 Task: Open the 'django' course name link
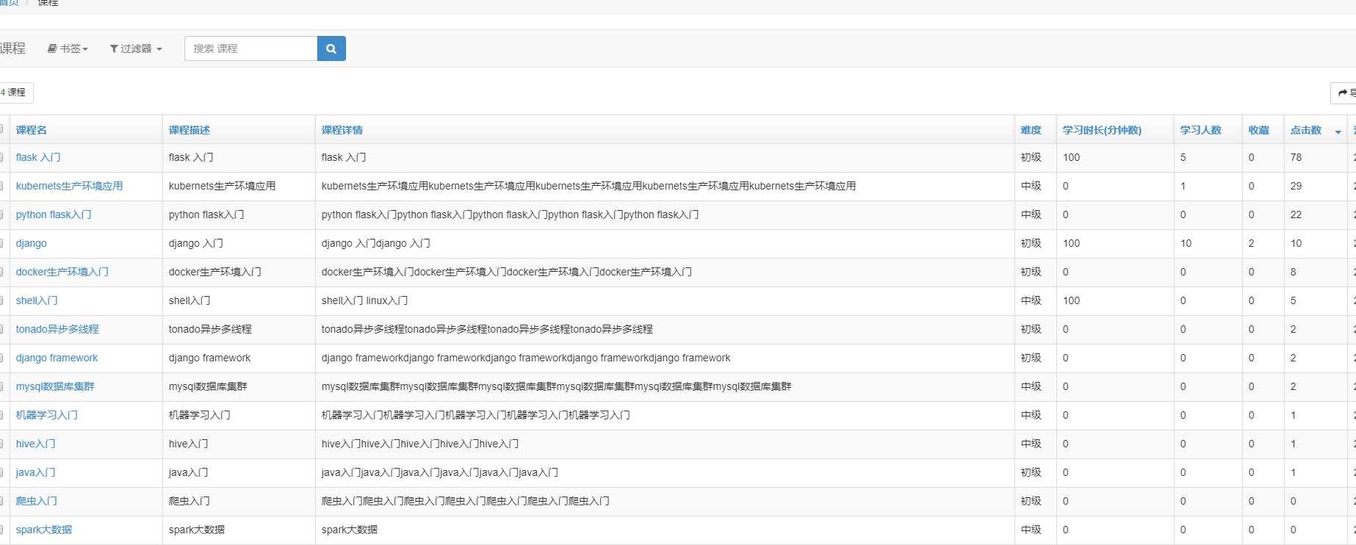[32, 243]
